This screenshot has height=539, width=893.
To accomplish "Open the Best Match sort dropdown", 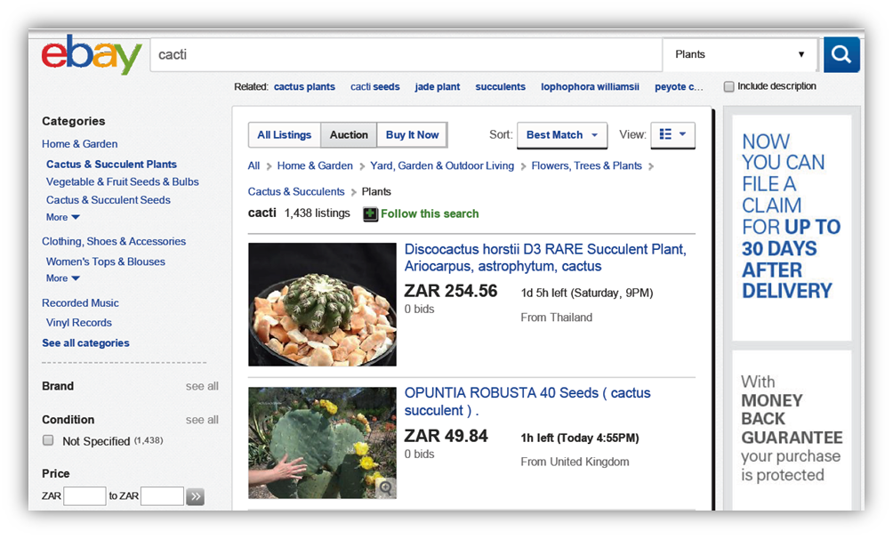I will click(x=562, y=135).
